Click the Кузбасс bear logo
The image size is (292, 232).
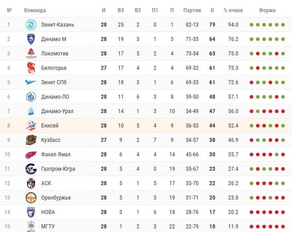click(x=31, y=140)
